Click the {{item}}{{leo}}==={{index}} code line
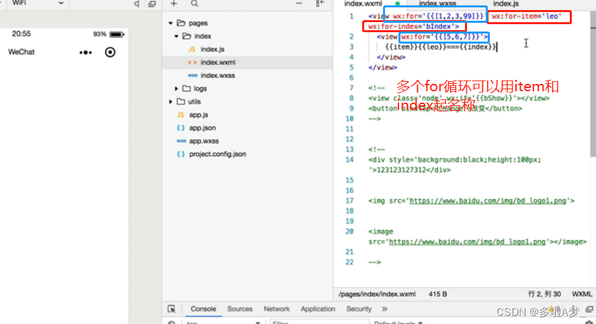The image size is (596, 324). 441,47
